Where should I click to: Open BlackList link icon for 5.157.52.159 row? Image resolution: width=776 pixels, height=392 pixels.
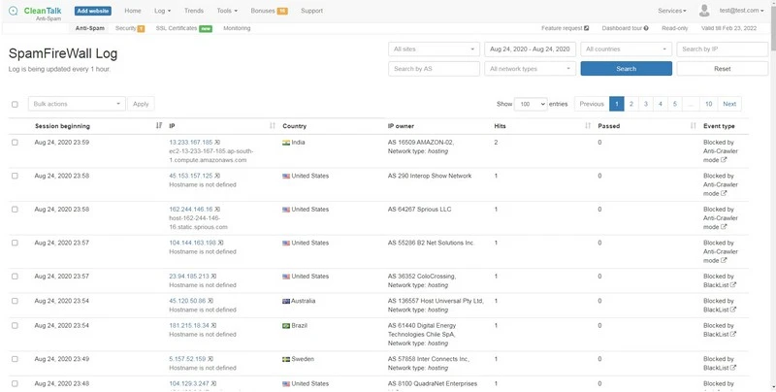tap(733, 368)
